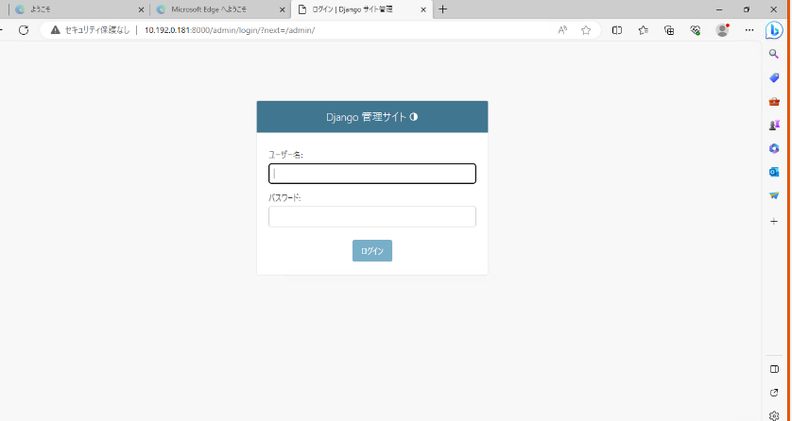Click the セキュリティ保護なし label
The image size is (792, 421).
click(97, 30)
